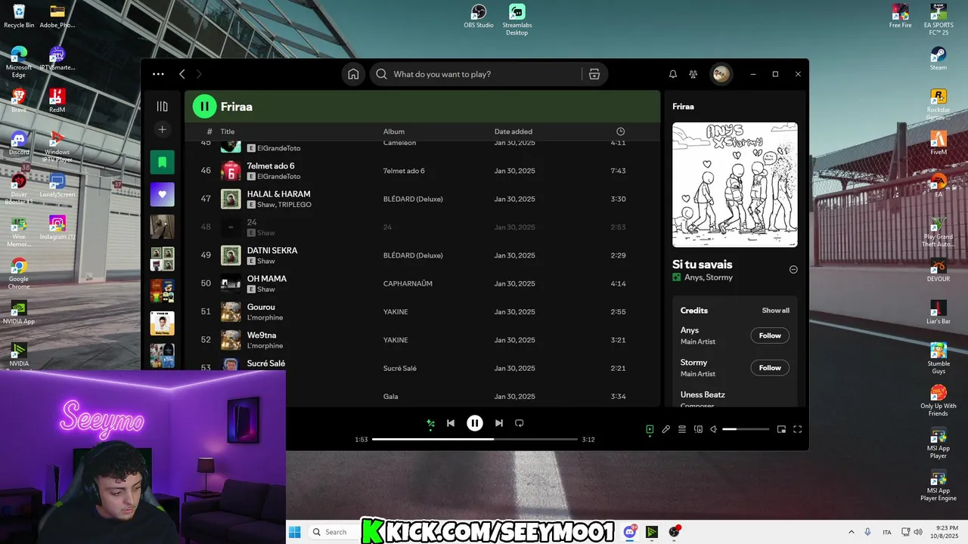Sort by Date added column header
The width and height of the screenshot is (968, 544).
(x=513, y=131)
